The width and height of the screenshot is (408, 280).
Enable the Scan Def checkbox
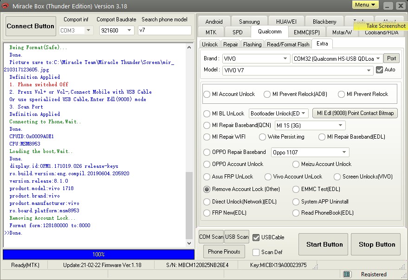coord(256,252)
